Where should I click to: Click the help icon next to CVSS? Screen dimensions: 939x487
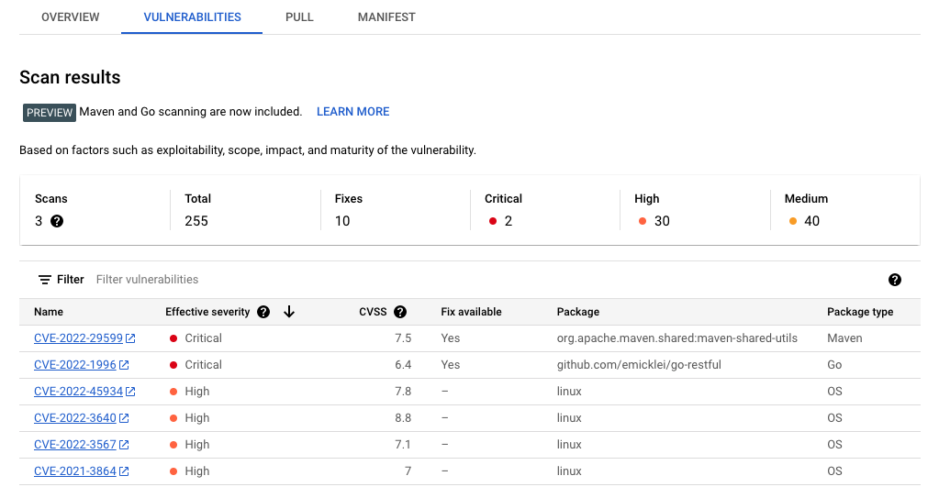400,312
